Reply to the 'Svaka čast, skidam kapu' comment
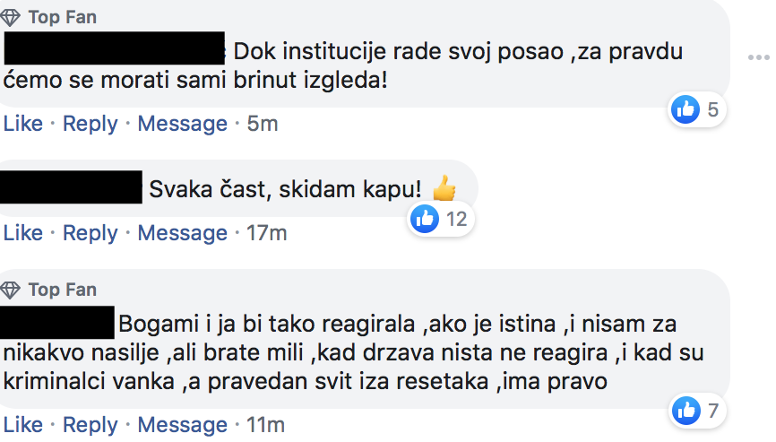 click(91, 232)
